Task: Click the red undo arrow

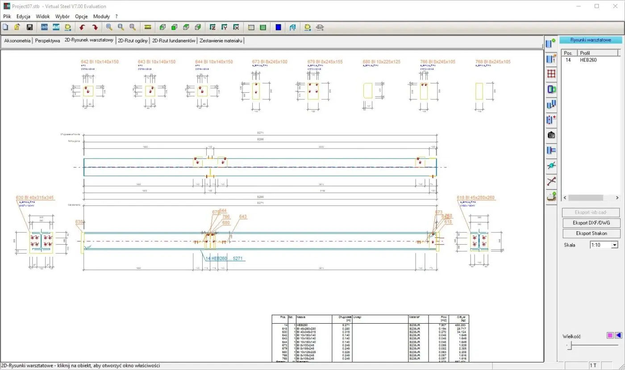Action: point(82,27)
